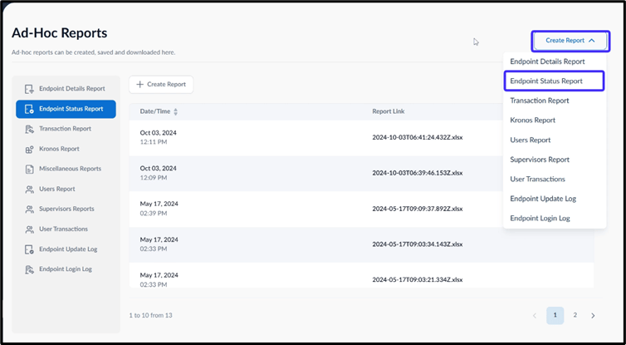Click the Ad-Hoc Reports page heading
Image resolution: width=626 pixels, height=345 pixels.
click(60, 32)
